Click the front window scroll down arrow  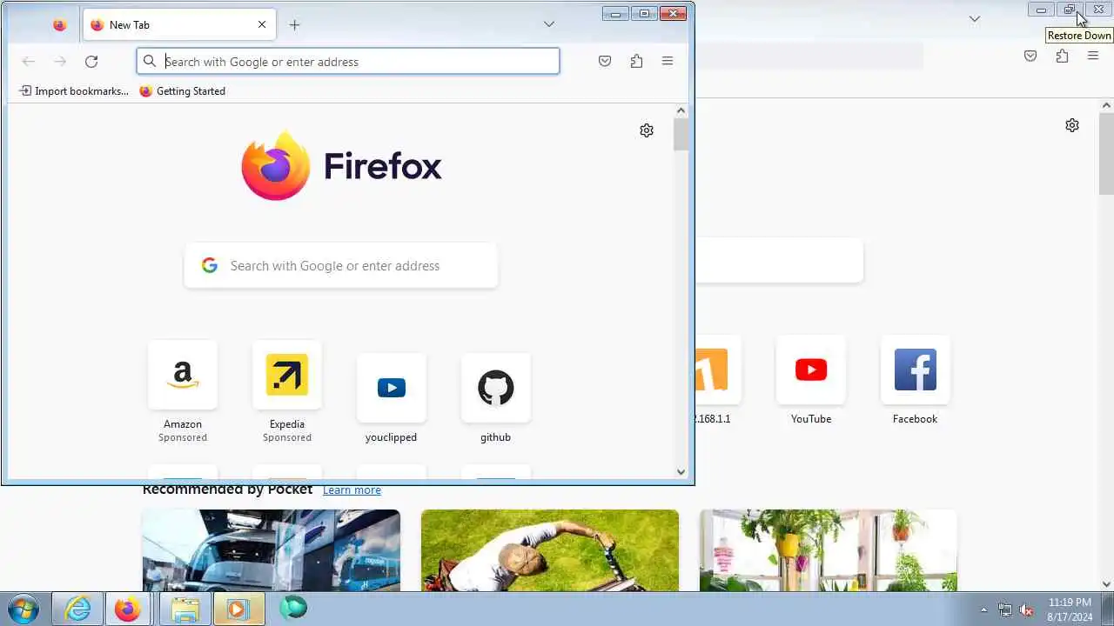click(x=681, y=472)
